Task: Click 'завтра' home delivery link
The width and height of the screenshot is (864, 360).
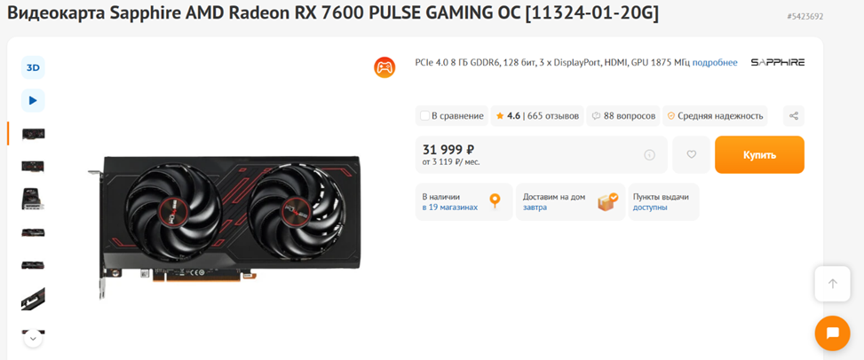Action: pos(535,207)
